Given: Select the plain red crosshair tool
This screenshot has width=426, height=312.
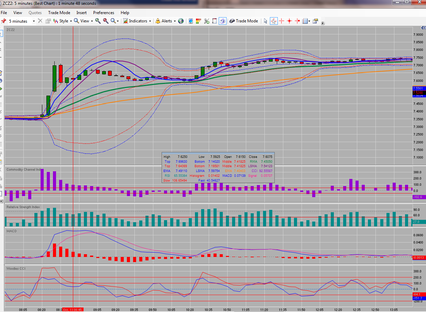Looking at the screenshot, I should coord(282,21).
